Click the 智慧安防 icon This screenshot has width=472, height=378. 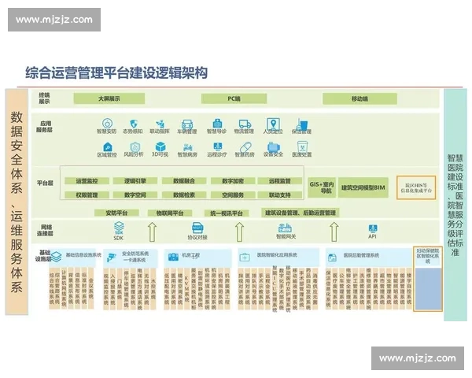click(107, 123)
